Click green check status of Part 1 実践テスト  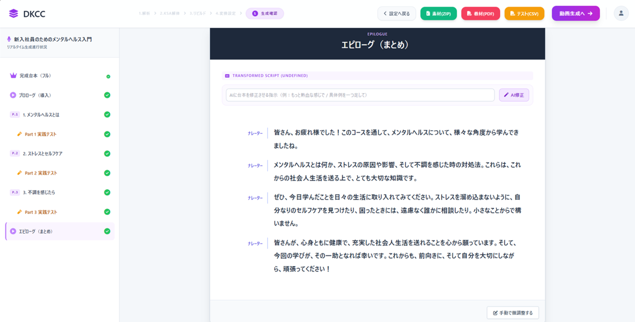coord(107,134)
